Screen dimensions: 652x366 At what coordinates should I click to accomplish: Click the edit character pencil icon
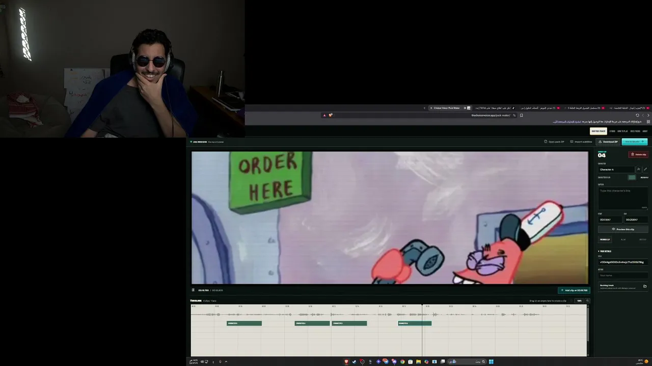coord(645,169)
